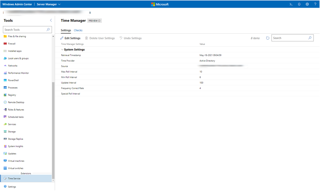Click the Windows Admin Center title
320x191 pixels.
point(17,4)
